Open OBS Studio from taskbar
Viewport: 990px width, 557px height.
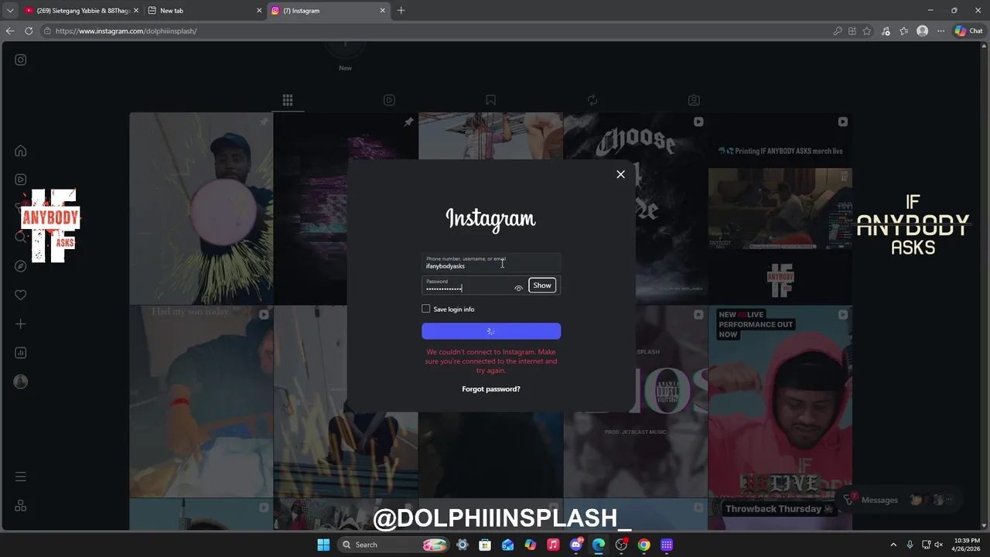621,545
